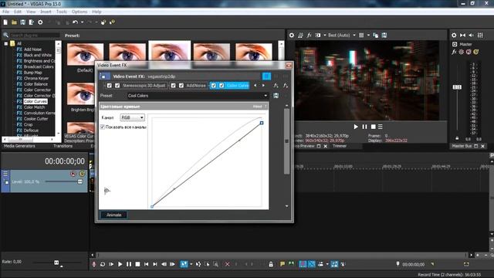Click the Insert Marker flag icon
Screen dimensions: 494x278
[283, 264]
